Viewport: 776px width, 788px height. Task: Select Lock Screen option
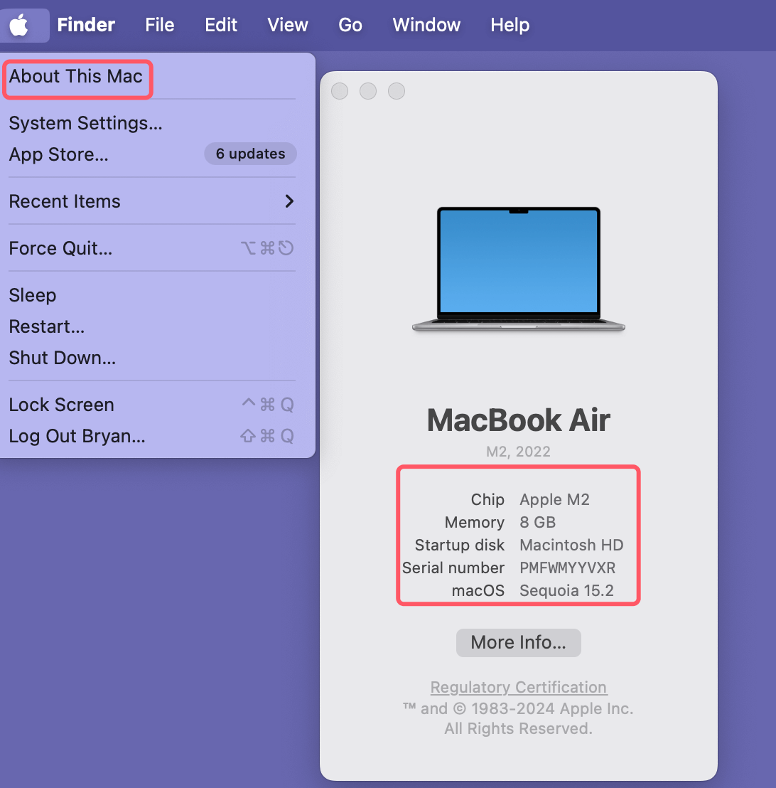coord(61,404)
